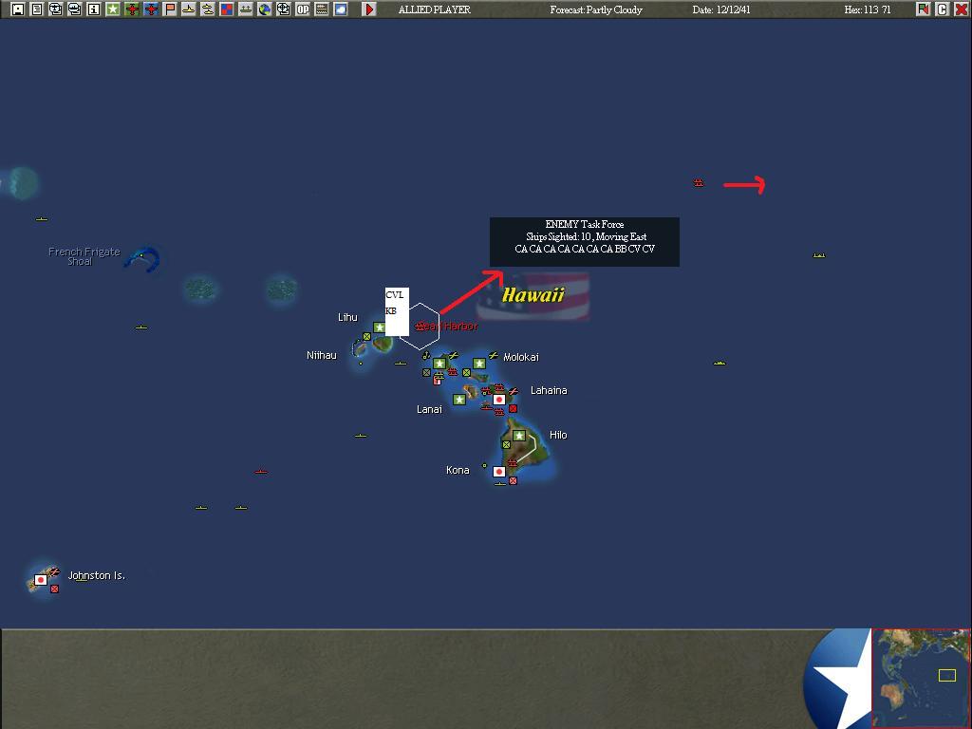This screenshot has width=972, height=729.
Task: Click 'Forecast: Partly Cloudy' in top bar
Action: (596, 9)
